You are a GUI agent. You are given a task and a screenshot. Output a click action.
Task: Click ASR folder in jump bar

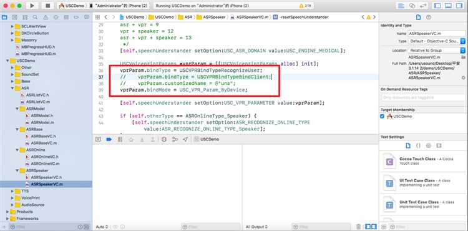(x=185, y=17)
